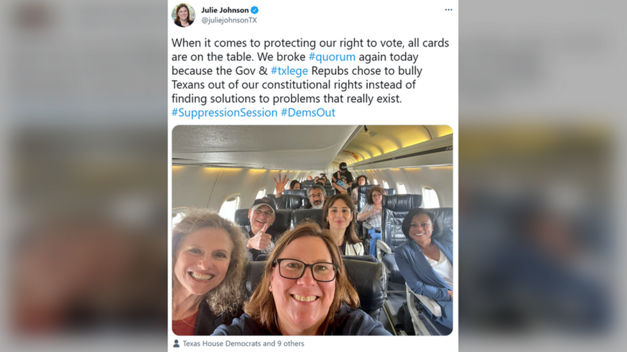Screen dimensions: 627x352
Task: Open the #txlege hashtag
Action: [x=289, y=71]
